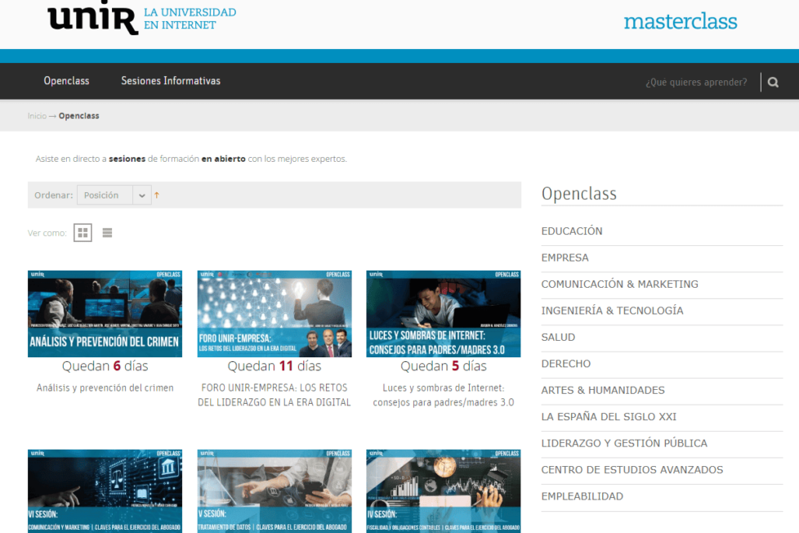Viewport: 799px width, 533px height.
Task: Open the Análisis y prevención del crimen thumbnail
Action: (105, 314)
